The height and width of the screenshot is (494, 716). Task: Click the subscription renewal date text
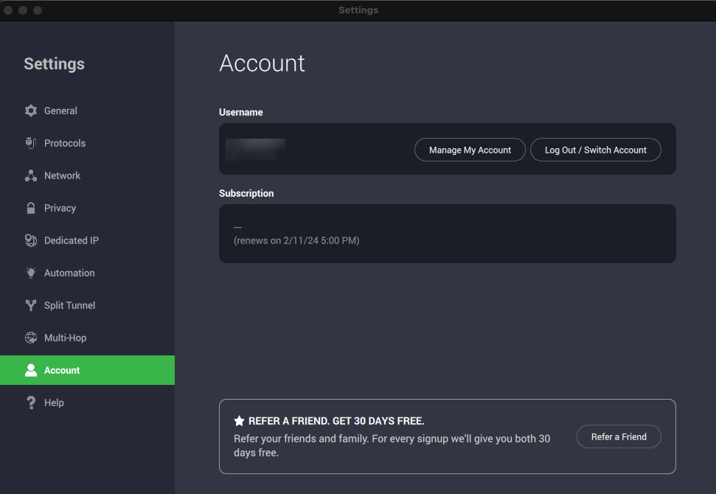(296, 240)
